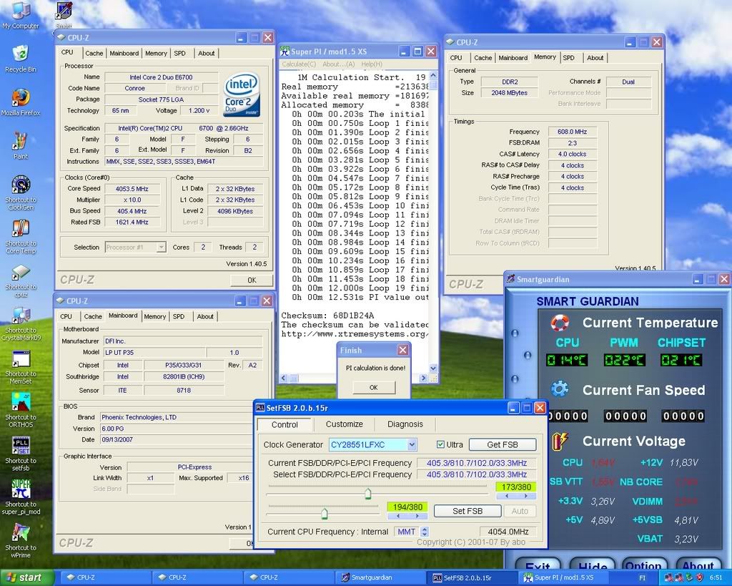Select the Shortcut to super_pi_mod icon
The width and height of the screenshot is (732, 586).
(x=21, y=497)
